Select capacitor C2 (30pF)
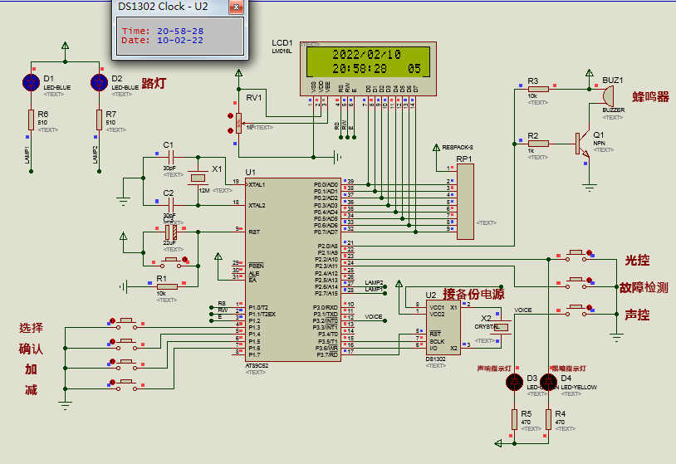This screenshot has height=464, width=676. coord(170,205)
